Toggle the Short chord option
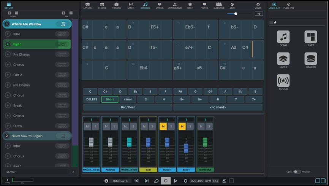This screenshot has height=186, width=329. (110, 99)
